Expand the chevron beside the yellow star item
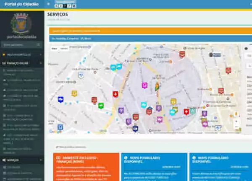 pos(41,54)
